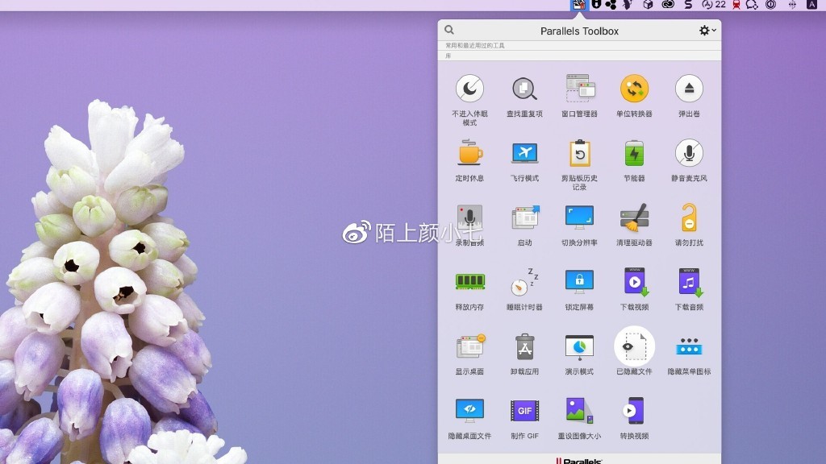The height and width of the screenshot is (464, 826).
Task: Select the 节能器 energy saver tool
Action: [x=634, y=155]
